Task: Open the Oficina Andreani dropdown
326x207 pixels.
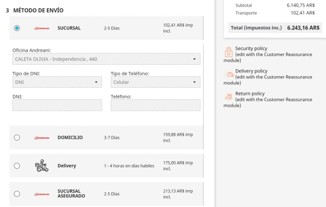Action: [106, 59]
